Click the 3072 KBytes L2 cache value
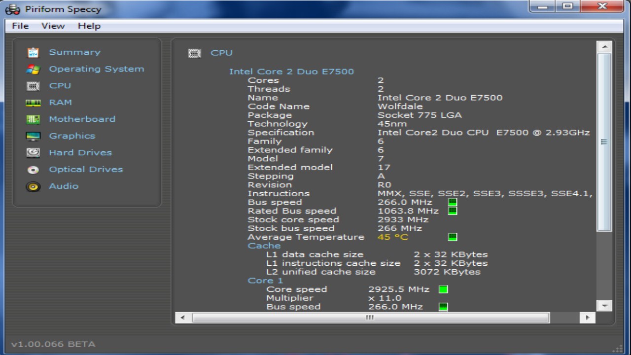 pyautogui.click(x=447, y=272)
